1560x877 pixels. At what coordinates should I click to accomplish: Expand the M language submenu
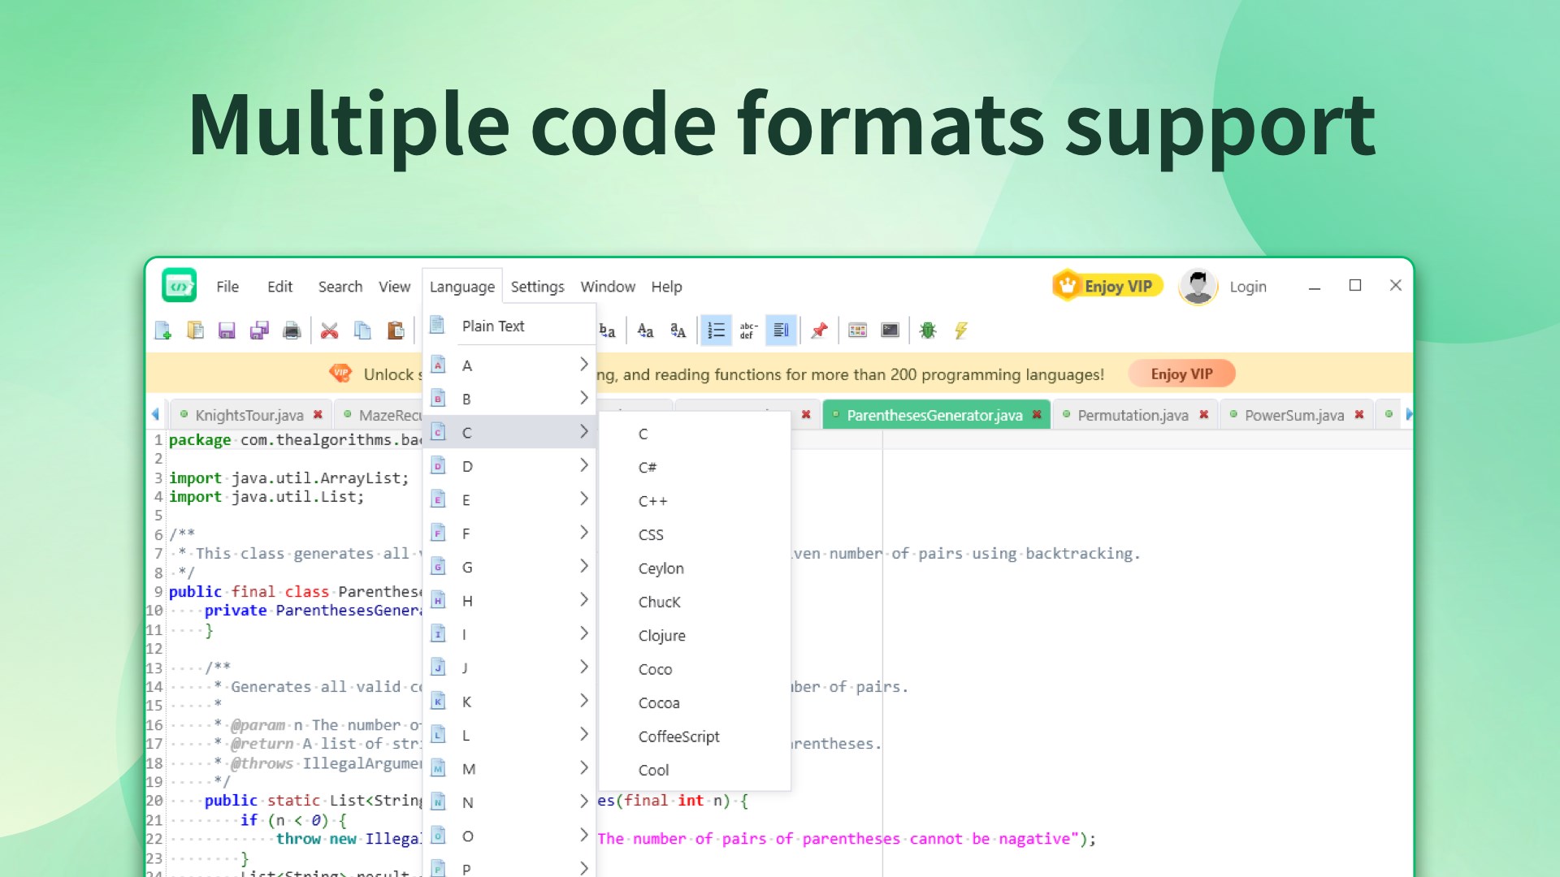pos(509,769)
